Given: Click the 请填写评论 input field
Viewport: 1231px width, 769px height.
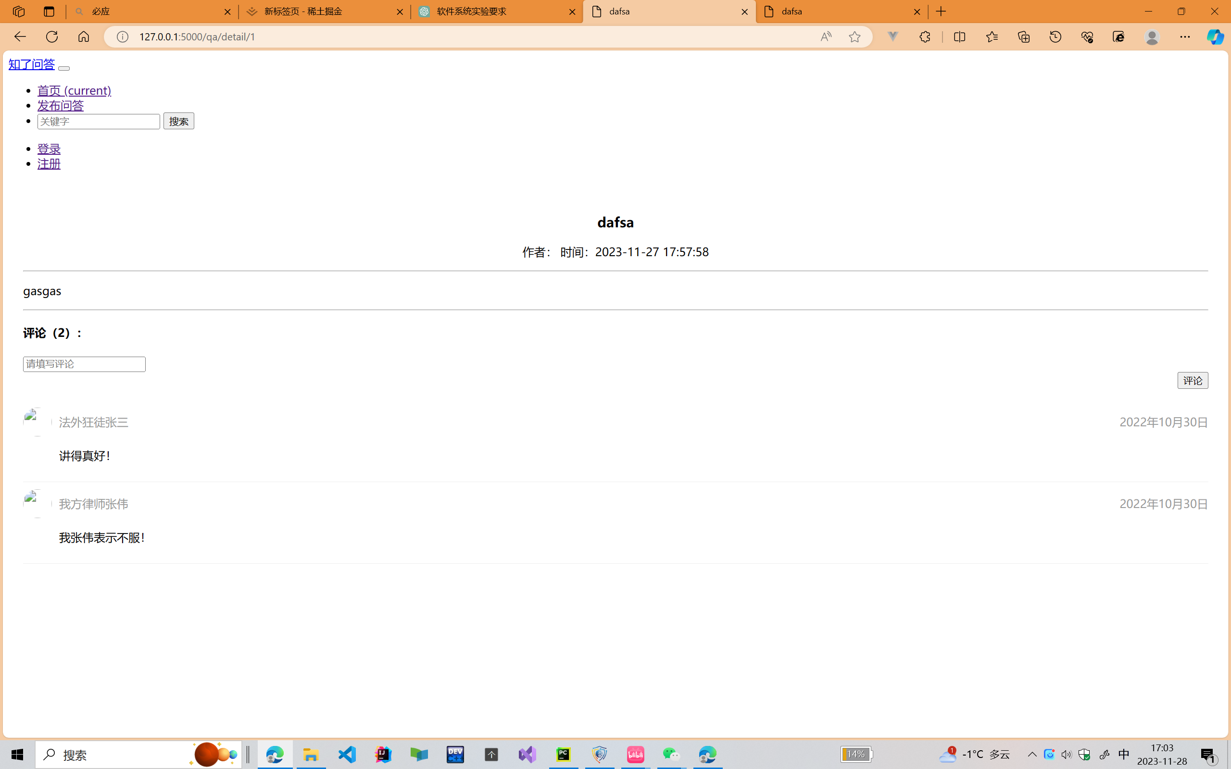Looking at the screenshot, I should tap(84, 364).
